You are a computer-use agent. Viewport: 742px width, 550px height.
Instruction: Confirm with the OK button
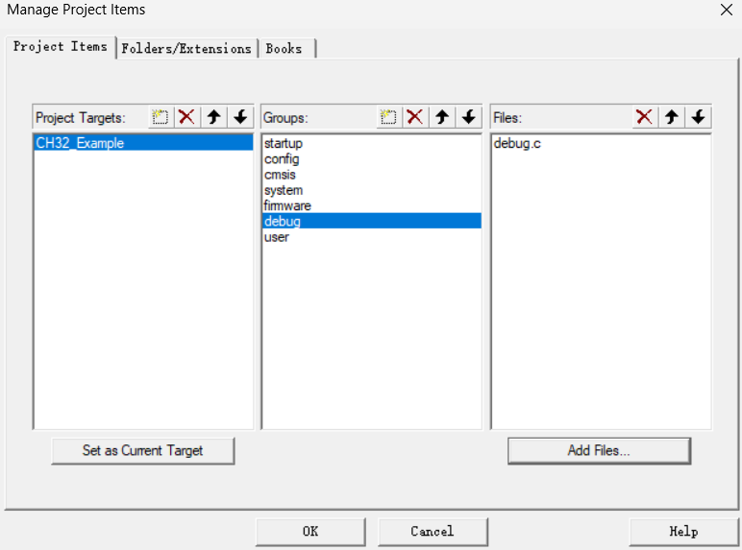click(x=310, y=532)
